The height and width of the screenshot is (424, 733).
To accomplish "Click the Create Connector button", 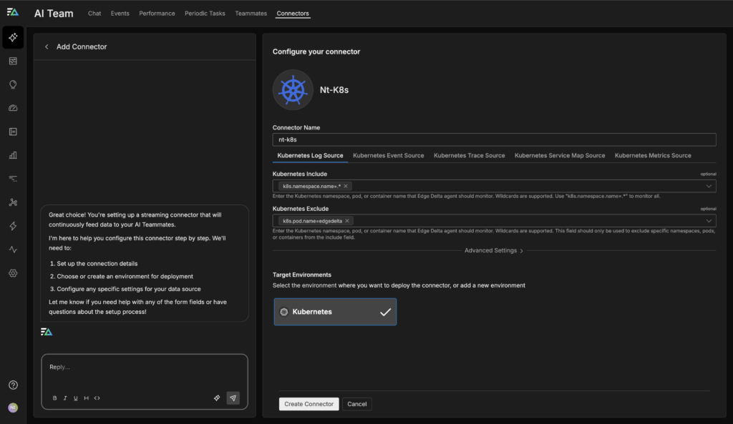I will point(309,404).
